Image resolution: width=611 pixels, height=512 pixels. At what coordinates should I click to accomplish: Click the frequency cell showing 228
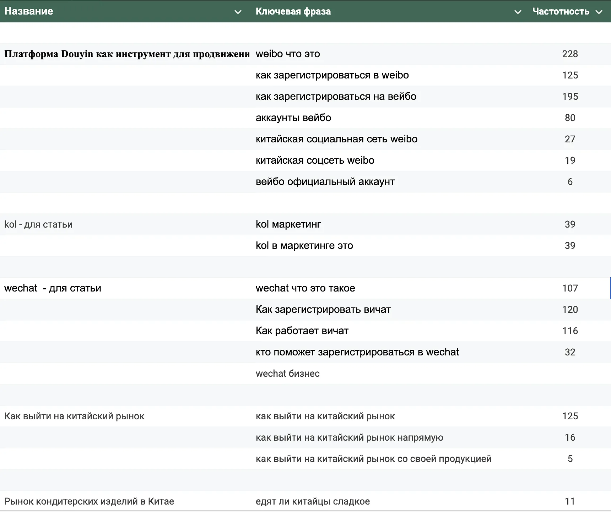coord(570,54)
